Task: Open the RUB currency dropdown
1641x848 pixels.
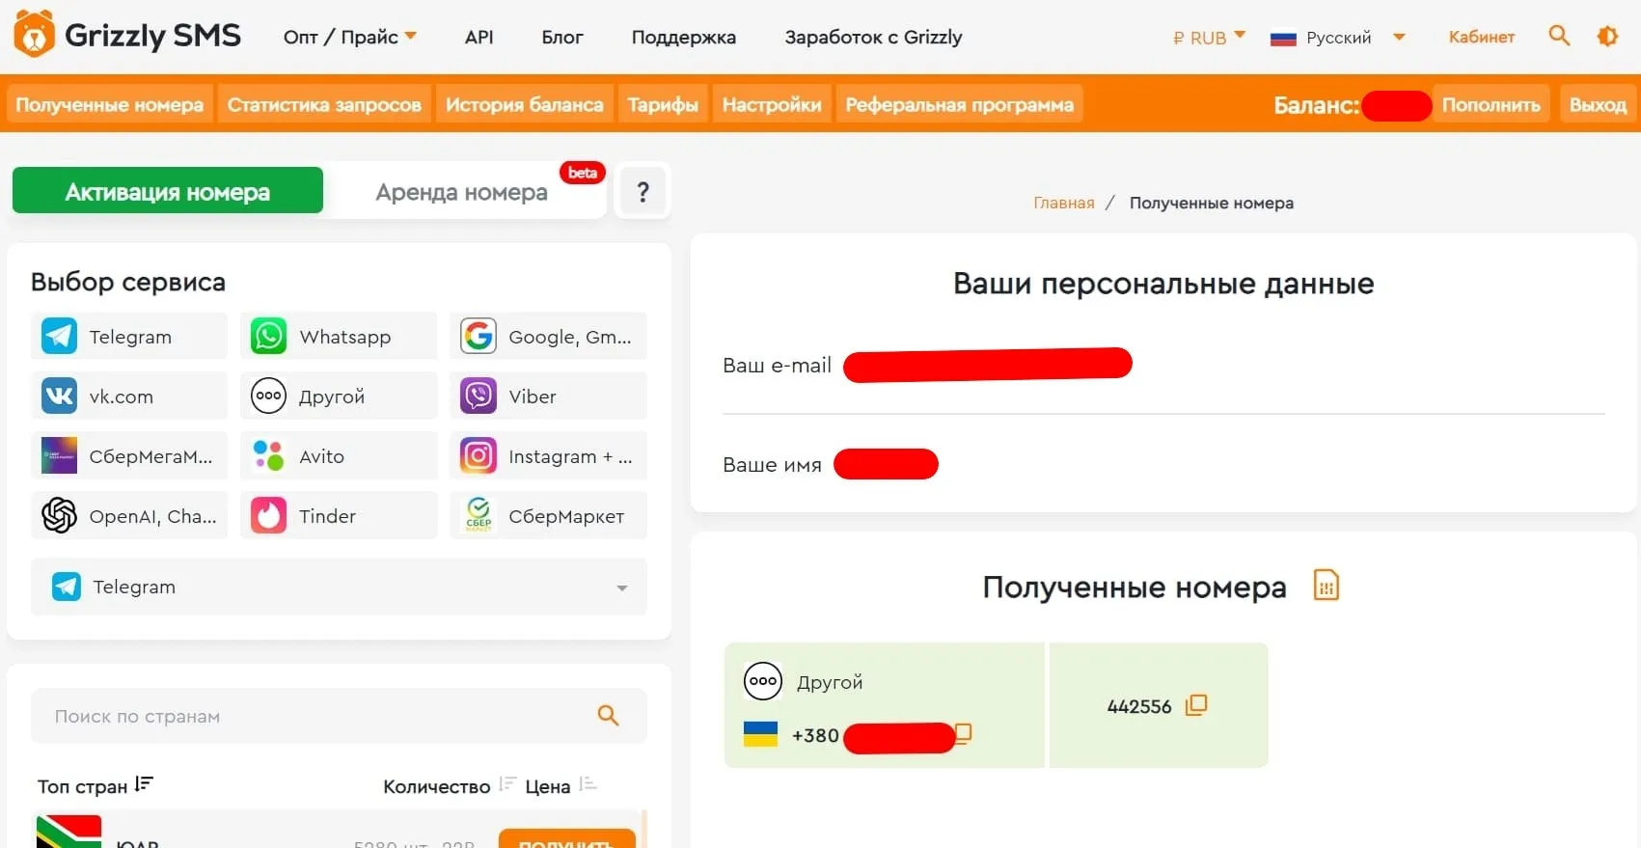Action: click(x=1209, y=37)
